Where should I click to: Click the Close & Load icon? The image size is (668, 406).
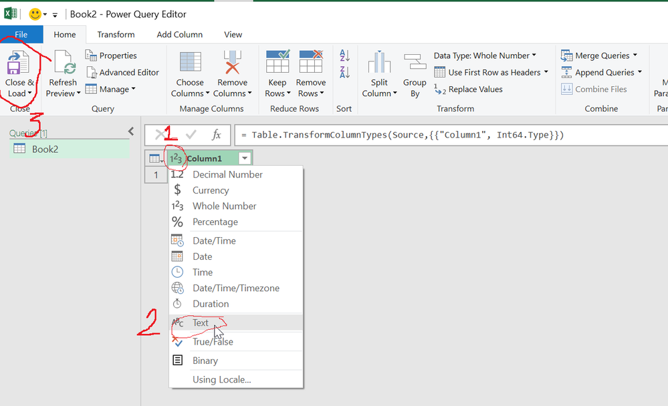pyautogui.click(x=18, y=62)
